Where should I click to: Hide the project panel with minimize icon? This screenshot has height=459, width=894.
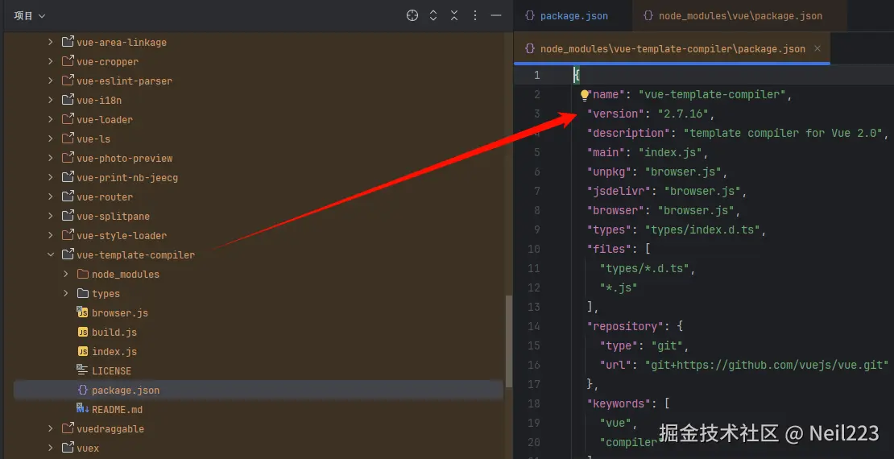click(x=496, y=16)
